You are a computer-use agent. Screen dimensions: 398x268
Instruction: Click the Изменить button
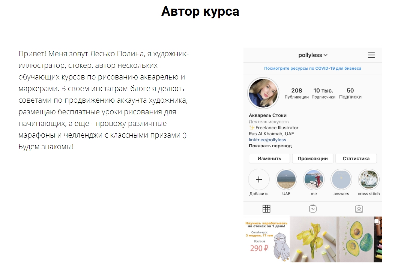coord(269,159)
